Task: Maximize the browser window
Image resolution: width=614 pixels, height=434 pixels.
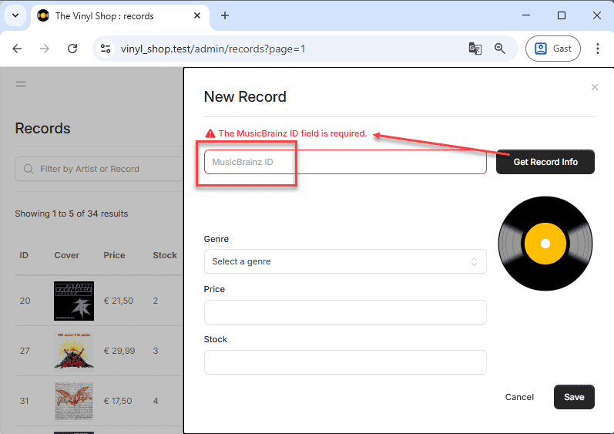Action: pyautogui.click(x=562, y=15)
